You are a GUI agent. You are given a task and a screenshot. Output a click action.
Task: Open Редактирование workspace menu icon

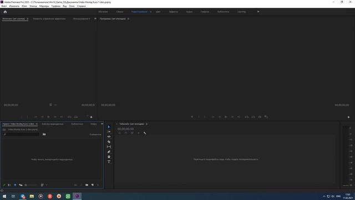pyautogui.click(x=150, y=12)
